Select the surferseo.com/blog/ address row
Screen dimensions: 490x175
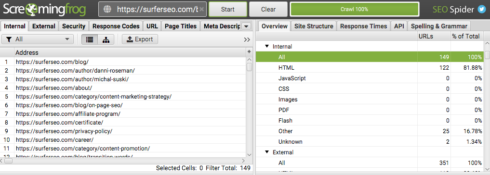click(x=123, y=62)
